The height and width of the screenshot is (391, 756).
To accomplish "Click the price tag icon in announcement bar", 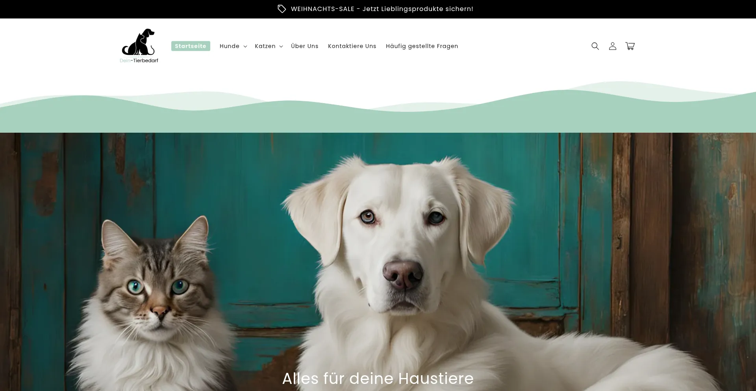I will 282,9.
